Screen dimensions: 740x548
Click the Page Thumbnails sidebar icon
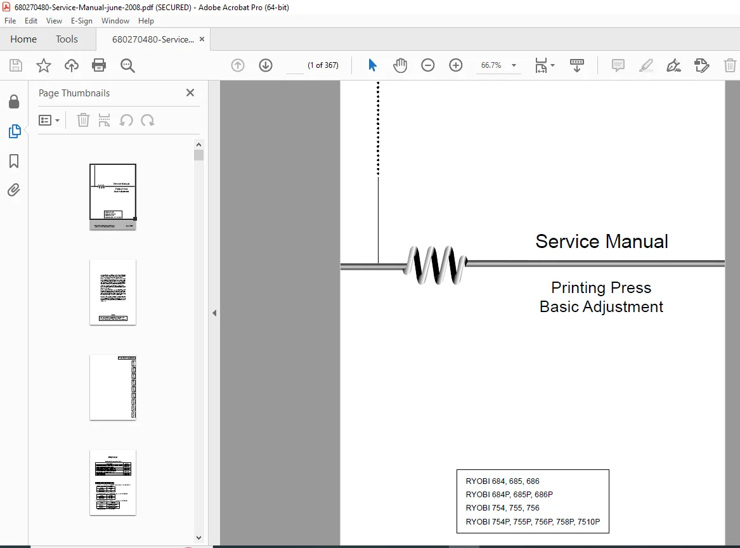tap(15, 131)
